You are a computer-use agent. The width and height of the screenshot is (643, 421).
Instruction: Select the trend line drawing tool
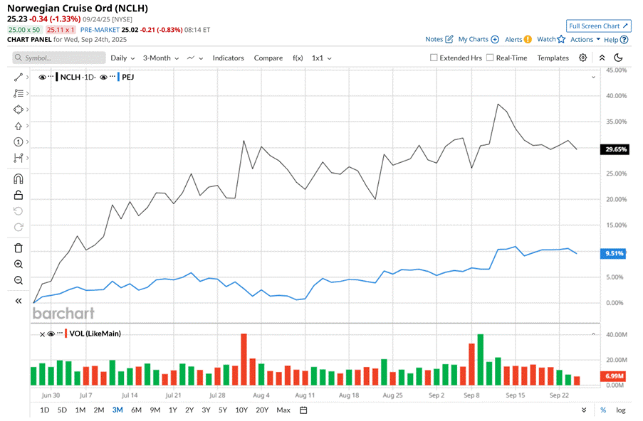pos(18,78)
